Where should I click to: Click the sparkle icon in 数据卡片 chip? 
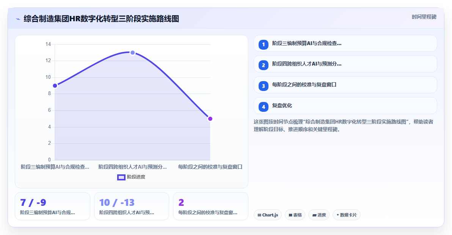pyautogui.click(x=337, y=215)
